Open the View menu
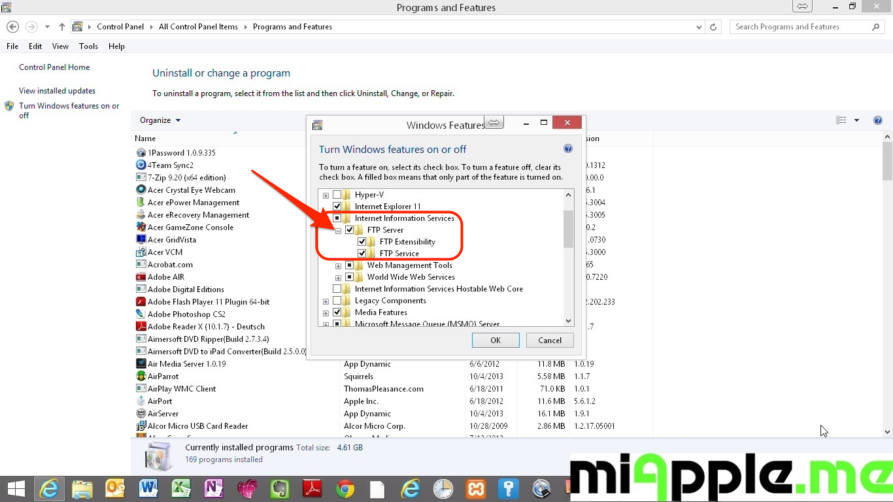This screenshot has height=502, width=893. coord(60,46)
